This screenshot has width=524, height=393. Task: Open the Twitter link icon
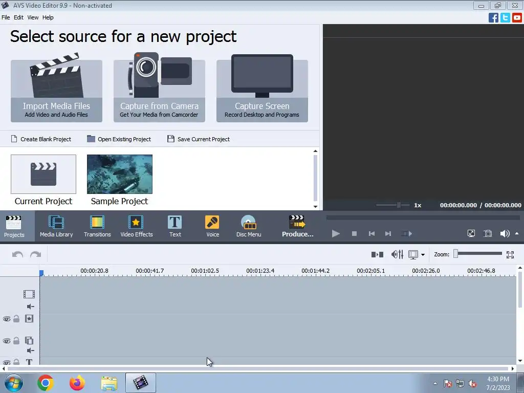pos(505,17)
